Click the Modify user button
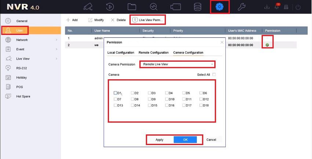 (x=96, y=20)
